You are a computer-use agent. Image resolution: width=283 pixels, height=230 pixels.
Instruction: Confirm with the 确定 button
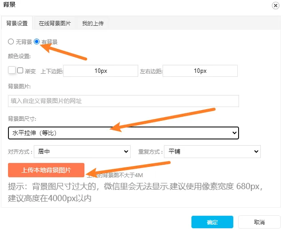(x=212, y=222)
